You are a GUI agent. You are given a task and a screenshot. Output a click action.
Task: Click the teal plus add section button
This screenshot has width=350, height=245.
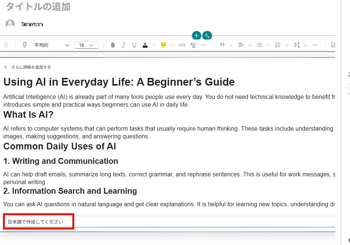pos(196,35)
